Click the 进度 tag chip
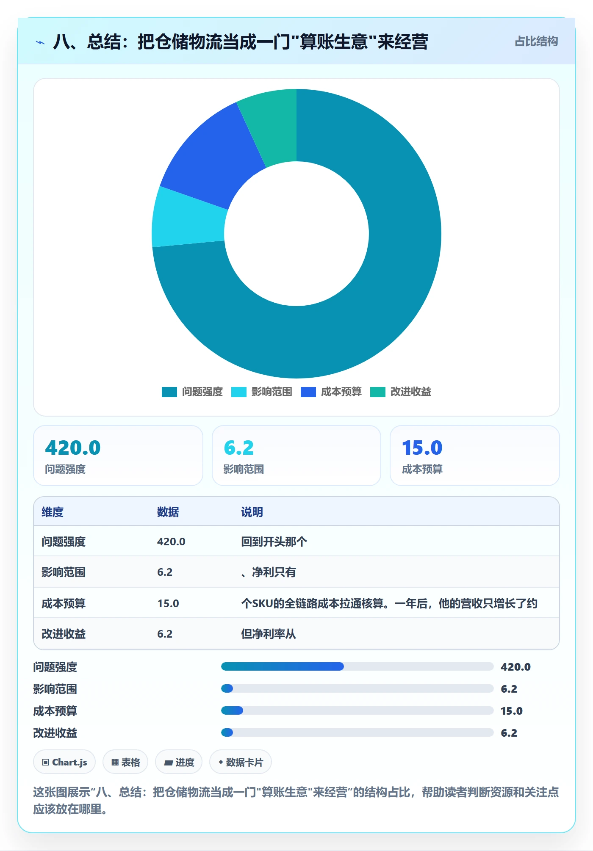 coord(179,762)
